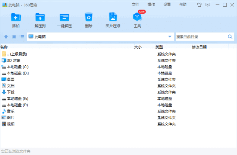This screenshot has width=237, height=155.
Task: Click the magnifier search icon
Action: click(x=230, y=37)
